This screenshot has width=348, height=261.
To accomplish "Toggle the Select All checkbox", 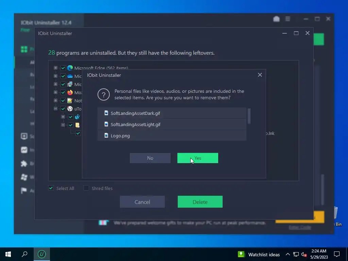I will tap(51, 188).
